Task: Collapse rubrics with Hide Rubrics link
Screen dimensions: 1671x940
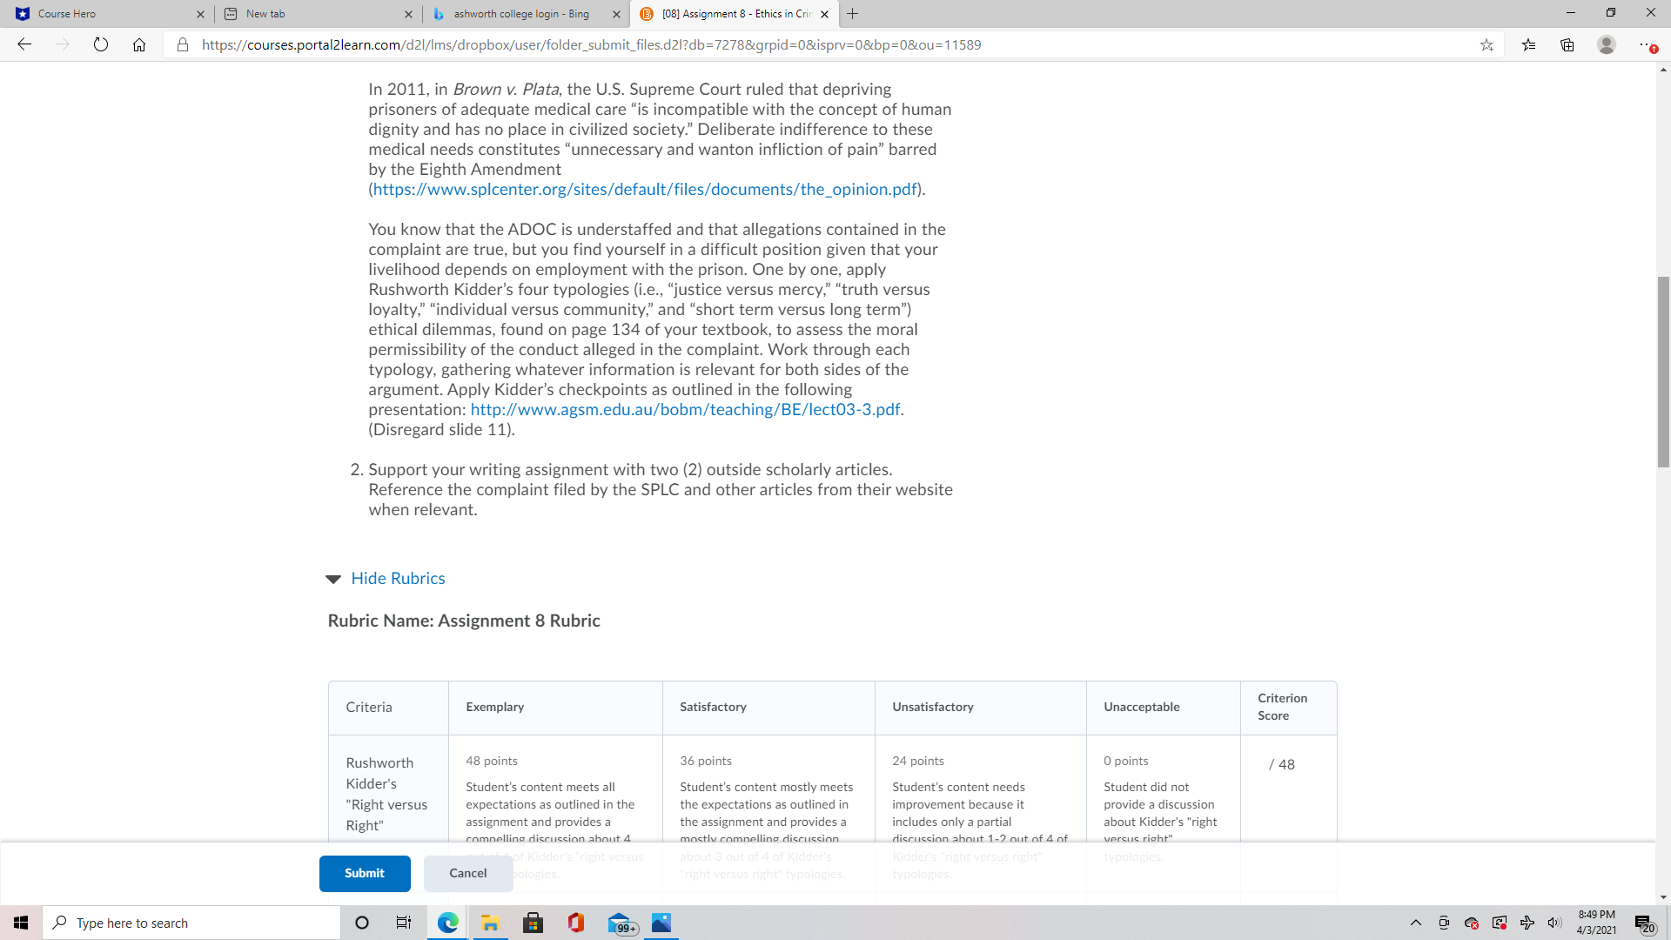Action: tap(398, 578)
